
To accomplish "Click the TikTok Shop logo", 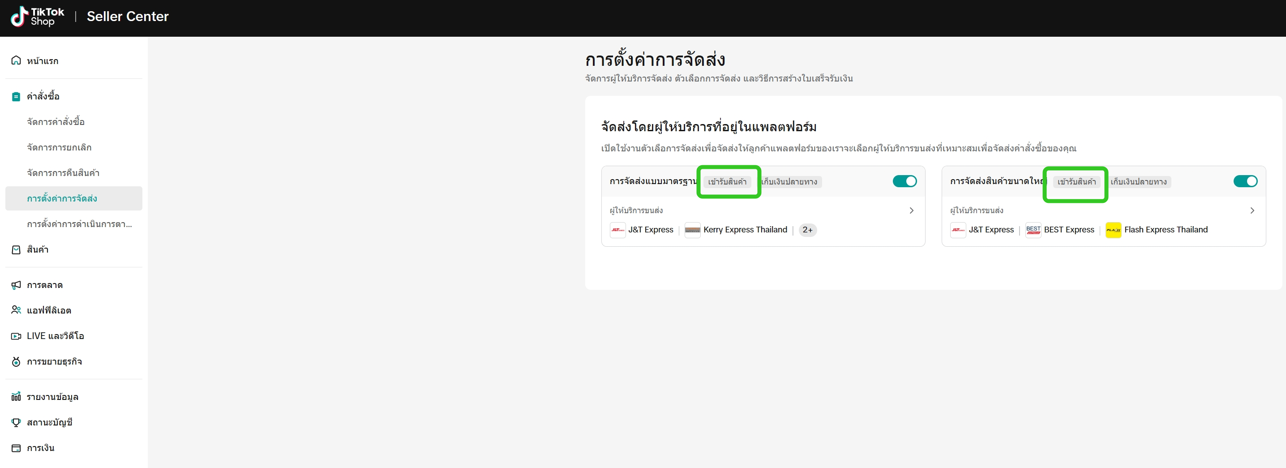I will (x=38, y=17).
